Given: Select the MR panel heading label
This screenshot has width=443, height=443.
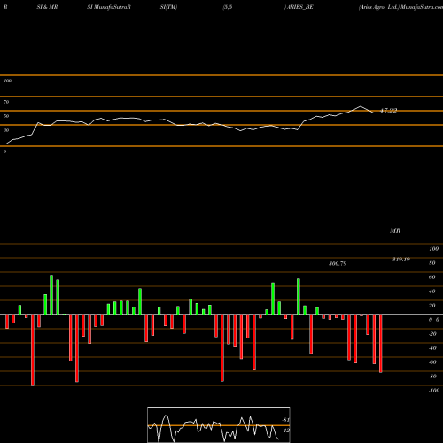Looking at the screenshot, I should [x=395, y=230].
